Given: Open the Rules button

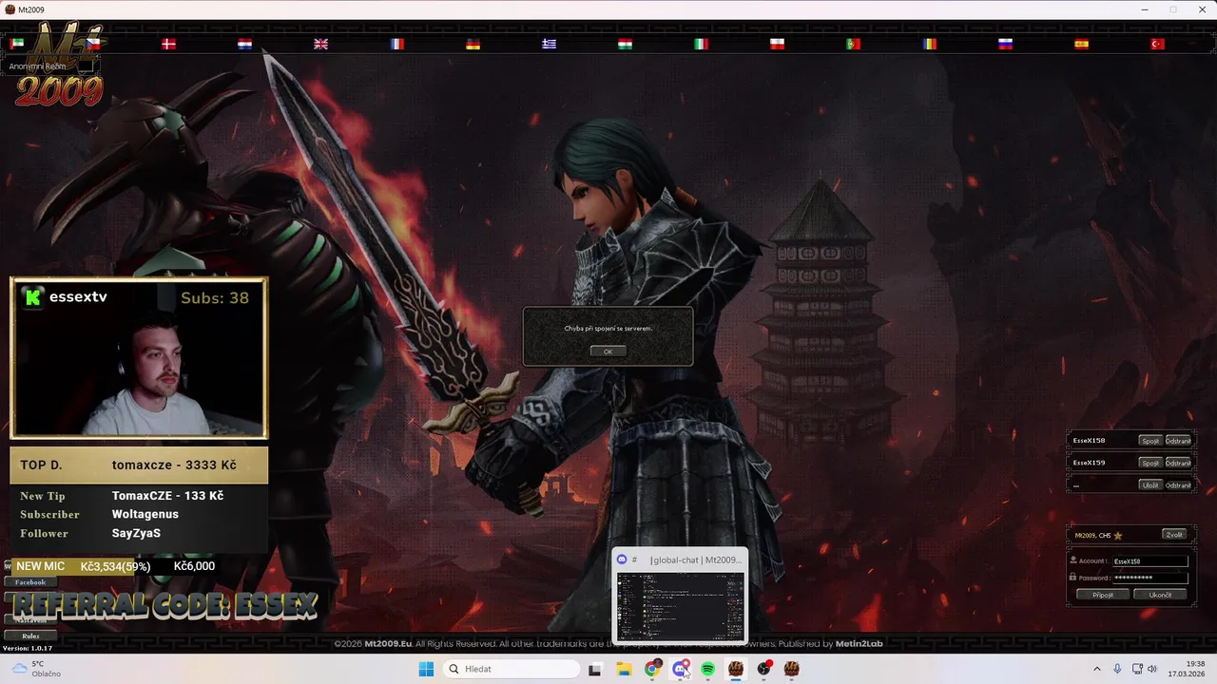Looking at the screenshot, I should (x=30, y=636).
